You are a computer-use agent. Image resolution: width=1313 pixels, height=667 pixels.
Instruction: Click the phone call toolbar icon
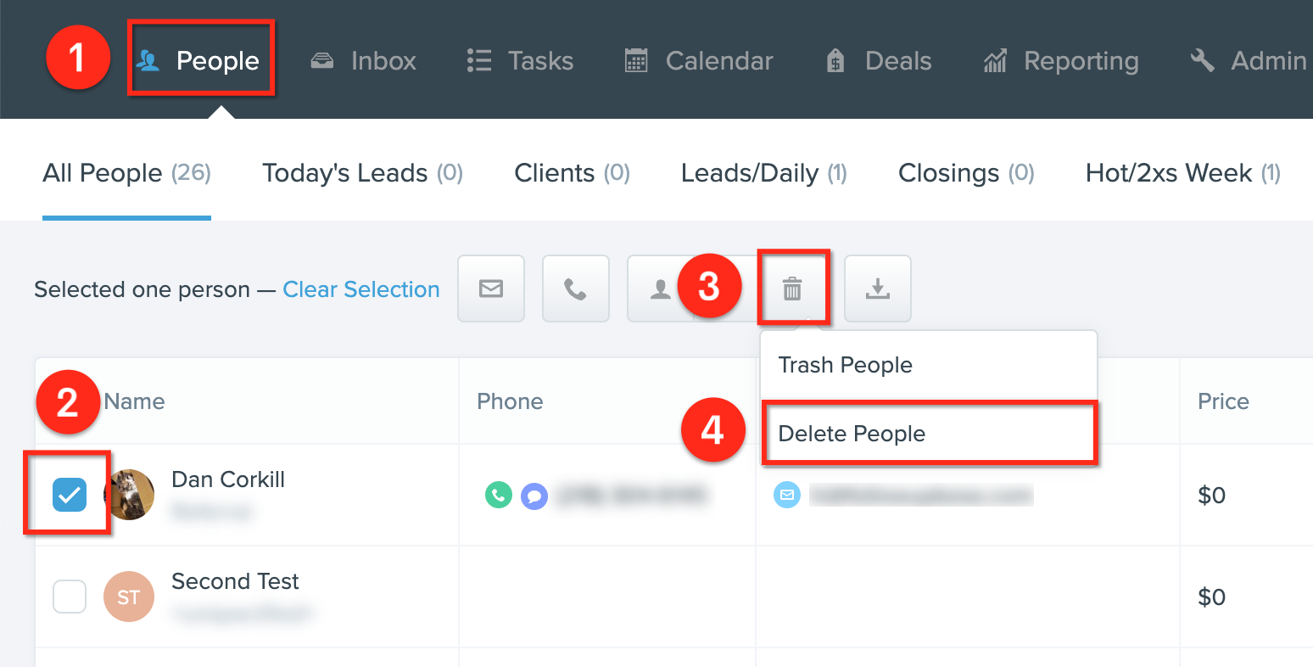coord(576,289)
